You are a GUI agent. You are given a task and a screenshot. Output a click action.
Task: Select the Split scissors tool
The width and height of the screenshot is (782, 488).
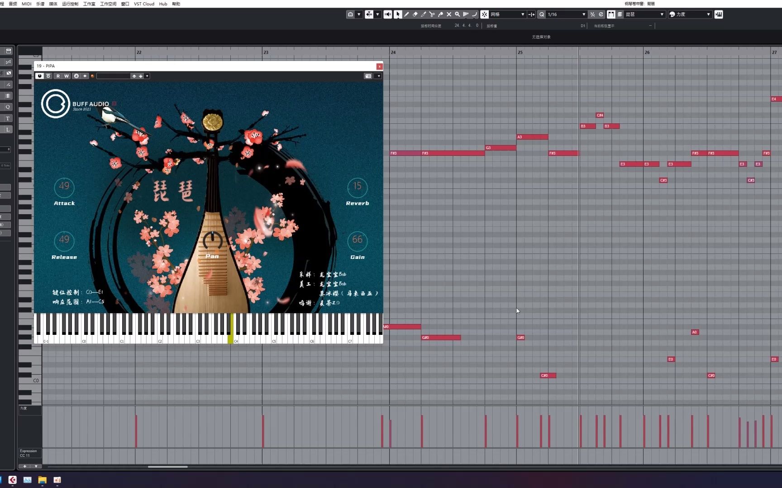(x=432, y=14)
